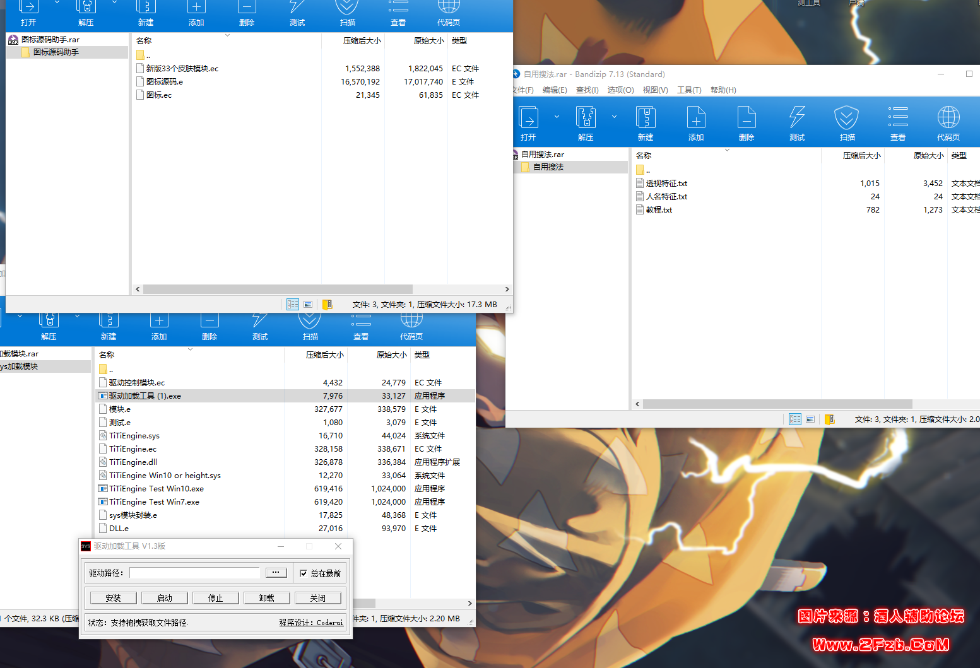This screenshot has width=980, height=668.
Task: Click the 代码页 globe icon in 自用搜法.rar window
Action: (948, 122)
